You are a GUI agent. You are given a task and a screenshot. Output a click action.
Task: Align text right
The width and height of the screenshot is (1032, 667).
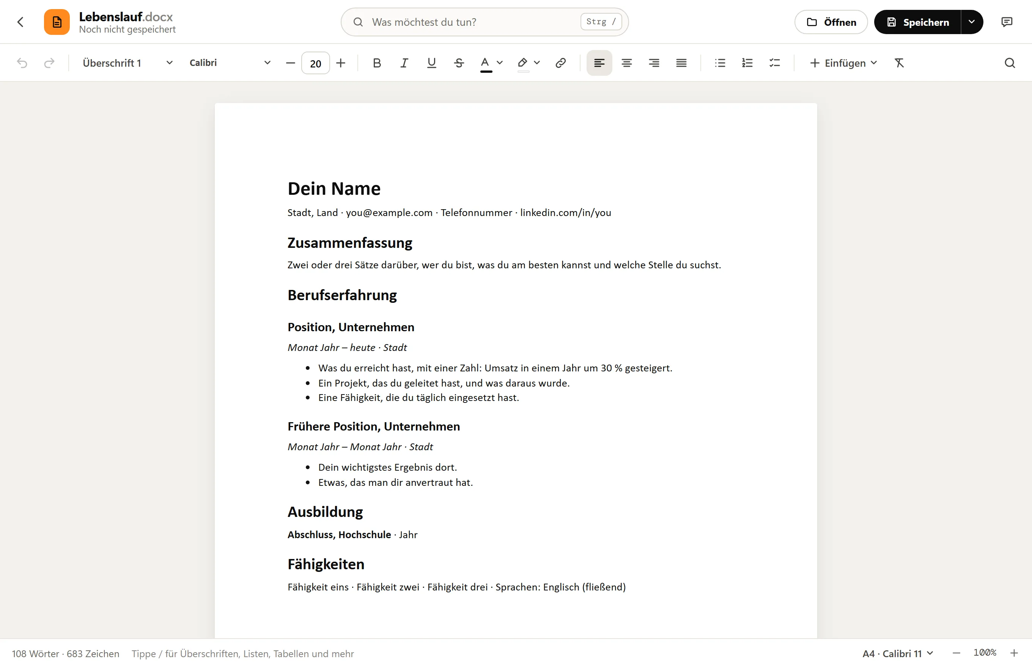(654, 63)
